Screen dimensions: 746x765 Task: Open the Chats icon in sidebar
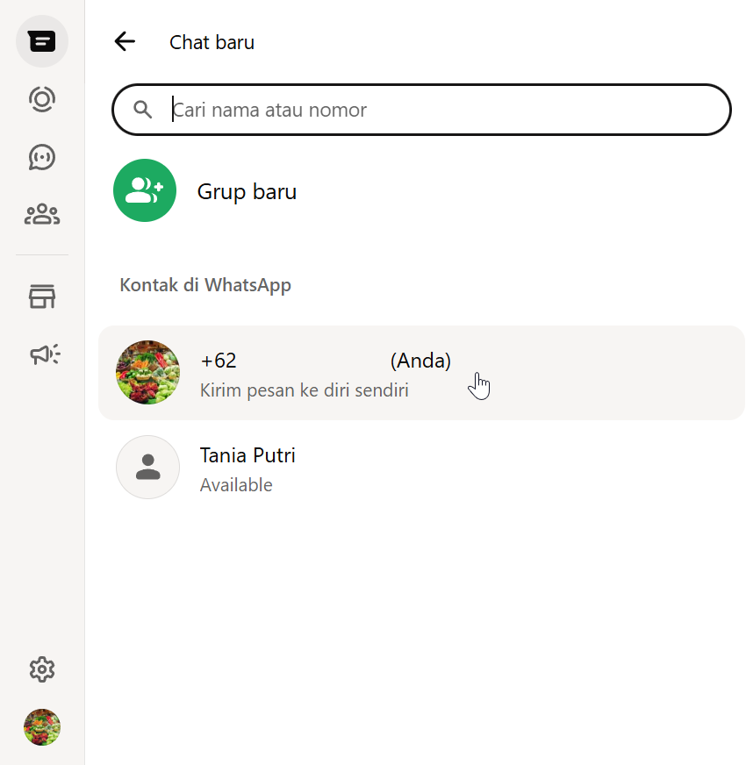(42, 41)
